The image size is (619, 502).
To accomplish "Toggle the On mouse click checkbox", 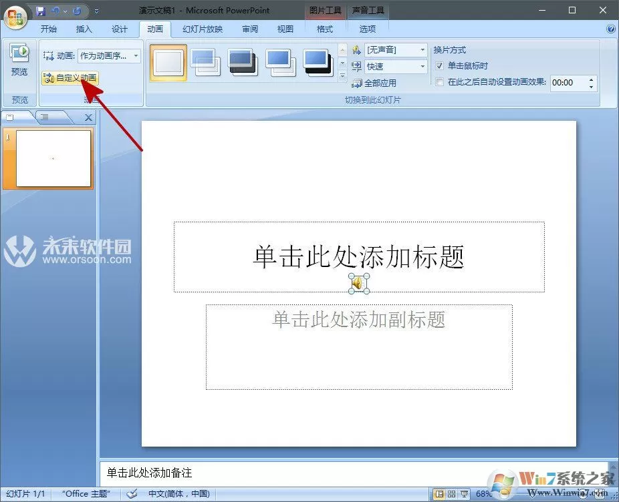I will tap(439, 65).
